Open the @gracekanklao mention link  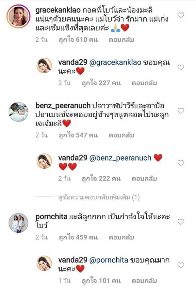tap(115, 63)
